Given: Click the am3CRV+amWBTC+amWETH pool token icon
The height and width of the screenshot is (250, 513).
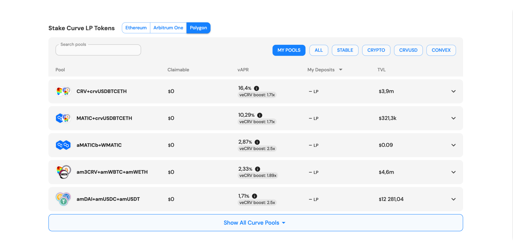Looking at the screenshot, I should [63, 172].
